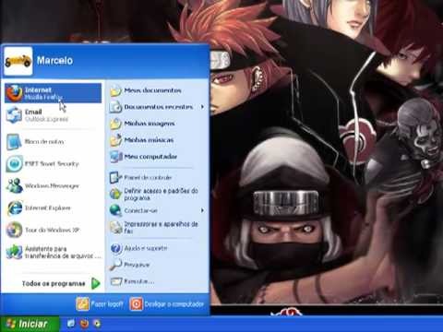Click the Marcelo user name
The image size is (443, 332).
pos(54,61)
